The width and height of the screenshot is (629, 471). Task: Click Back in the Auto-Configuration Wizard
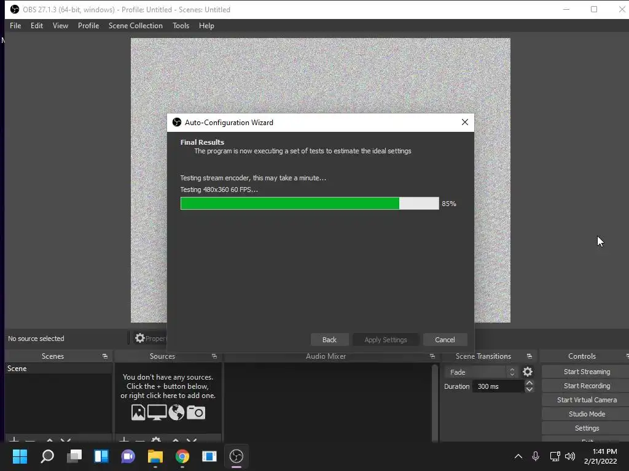[329, 340]
